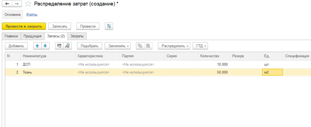Add document to favorites via star icon

29,4
